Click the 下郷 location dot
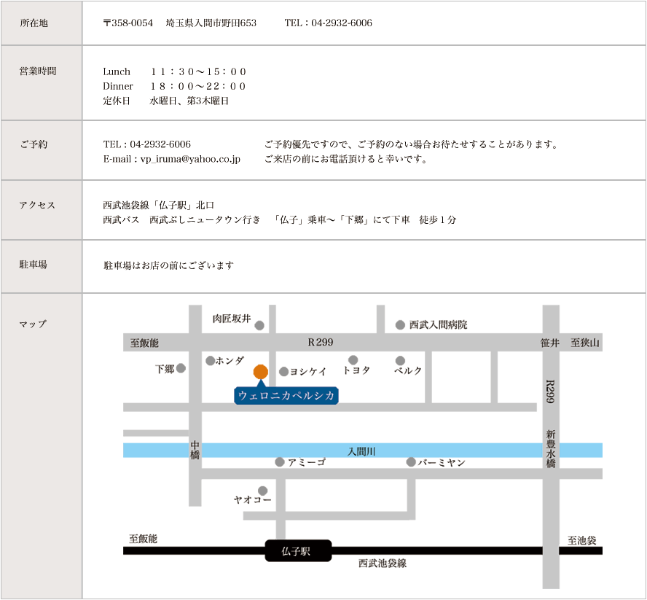 pyautogui.click(x=181, y=367)
